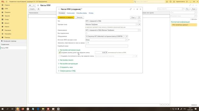Go back with the left arrow button
Image resolution: width=199 pixels, height=111 pixels.
[x=30, y=5]
